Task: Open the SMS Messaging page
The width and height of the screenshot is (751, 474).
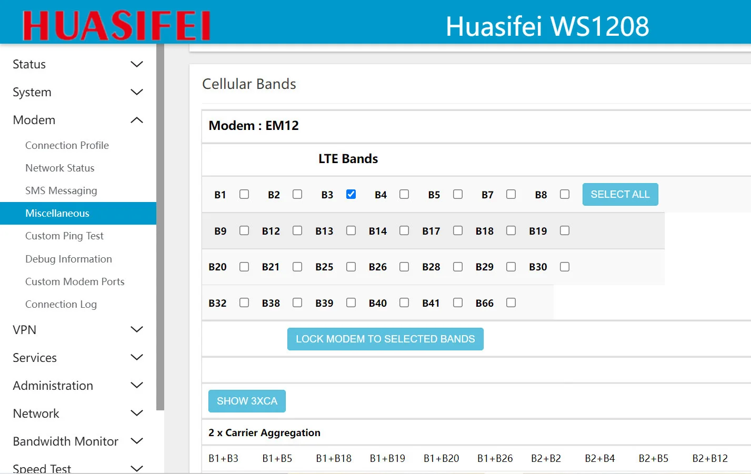Action: (x=61, y=190)
